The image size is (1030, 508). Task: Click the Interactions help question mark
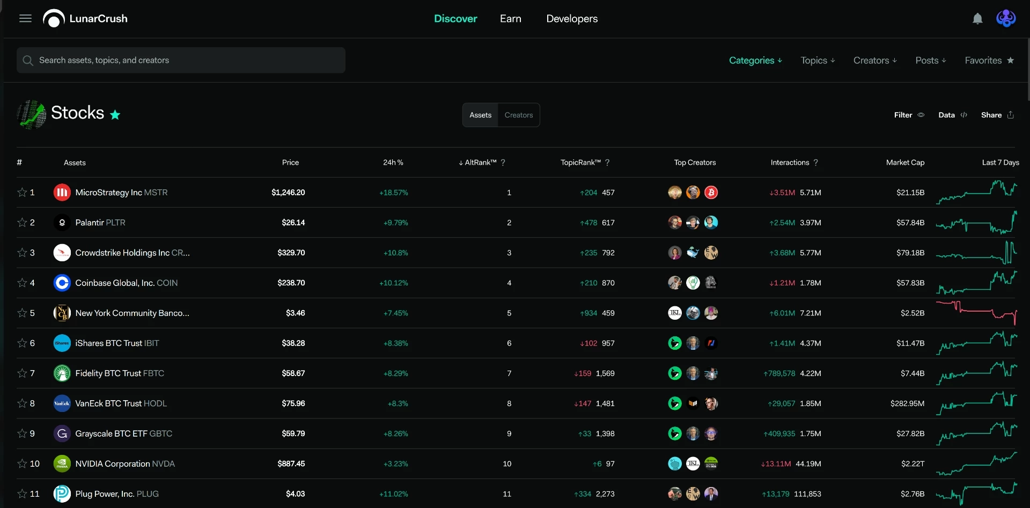pos(815,163)
